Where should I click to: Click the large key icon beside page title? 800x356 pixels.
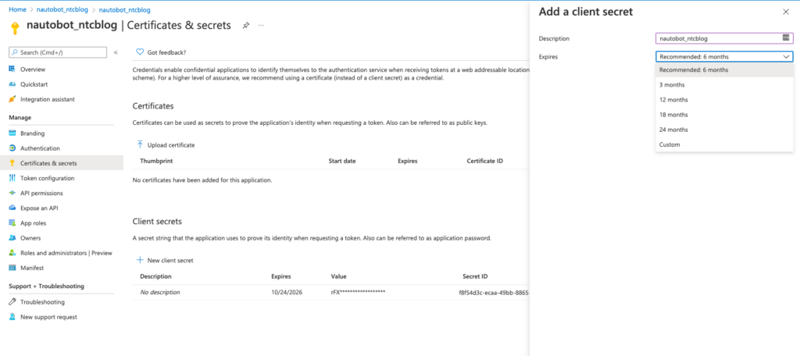[x=14, y=27]
